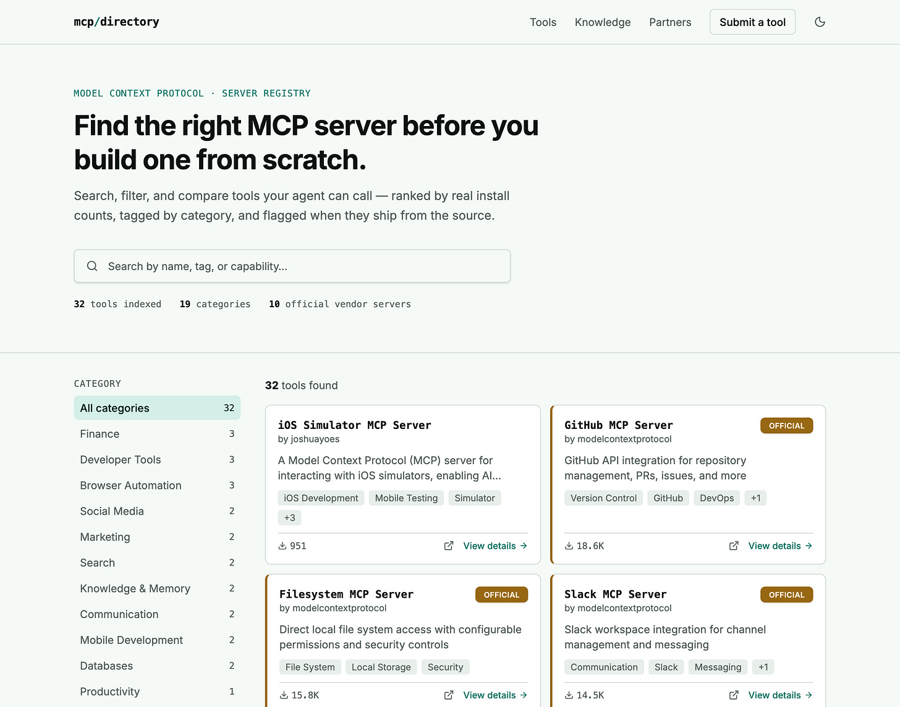Open the Tools nav item
The height and width of the screenshot is (707, 900).
[x=543, y=22]
